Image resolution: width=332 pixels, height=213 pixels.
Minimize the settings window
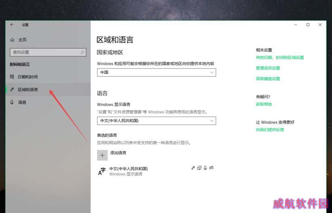(x=296, y=25)
